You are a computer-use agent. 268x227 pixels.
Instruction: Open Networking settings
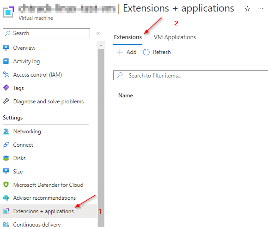point(27,131)
